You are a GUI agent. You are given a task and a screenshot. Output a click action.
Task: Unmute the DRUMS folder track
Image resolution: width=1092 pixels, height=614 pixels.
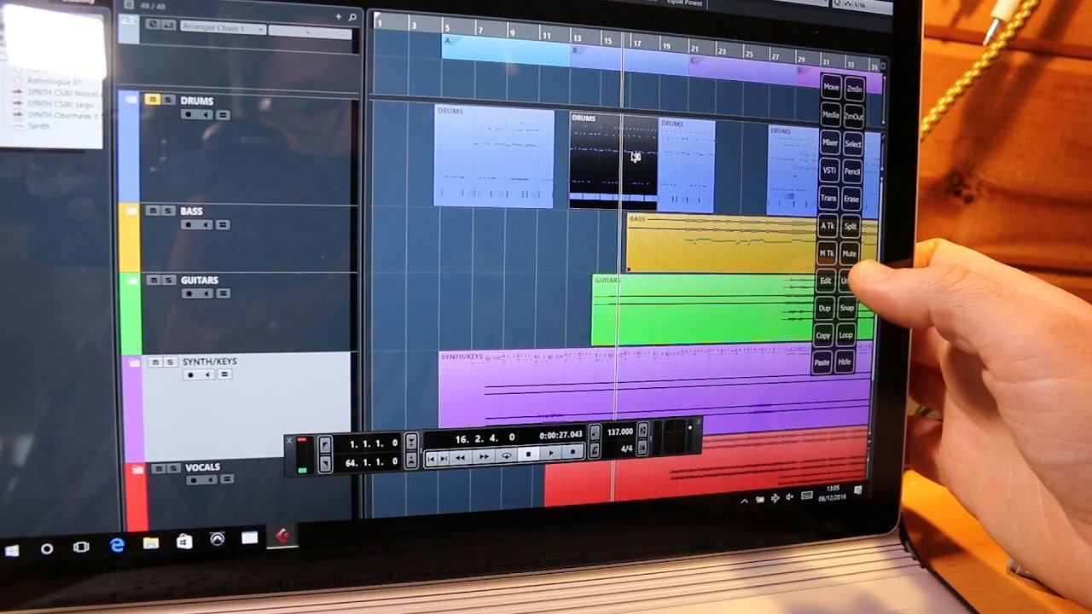click(153, 100)
